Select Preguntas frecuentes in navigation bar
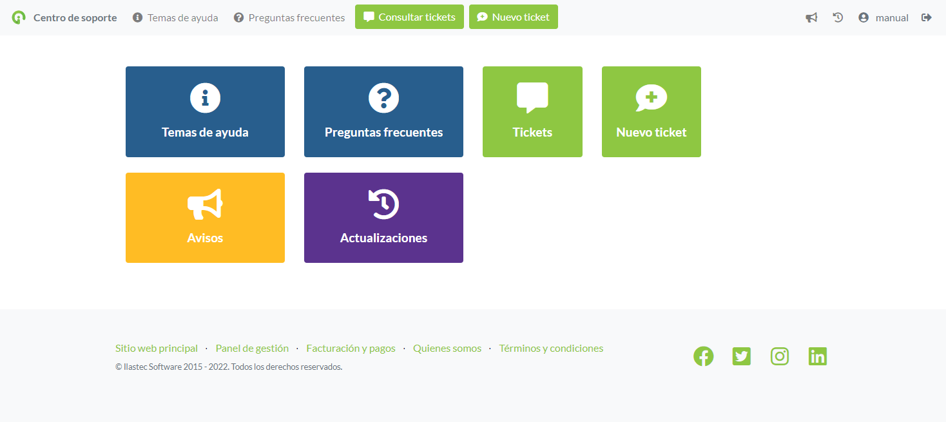This screenshot has width=946, height=422. point(289,18)
